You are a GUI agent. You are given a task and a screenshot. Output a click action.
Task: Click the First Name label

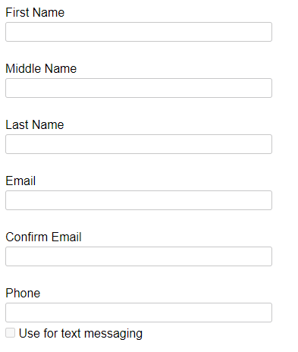tap(35, 12)
